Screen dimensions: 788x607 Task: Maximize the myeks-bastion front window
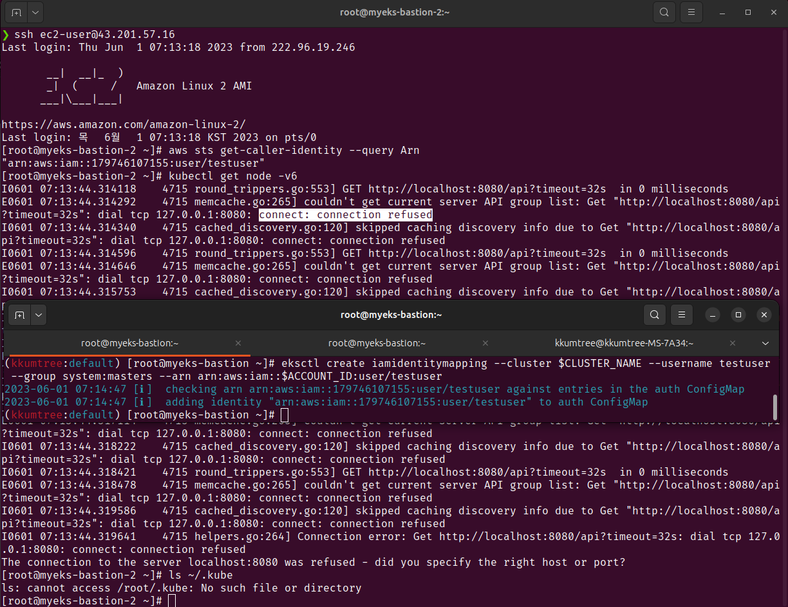pos(738,315)
